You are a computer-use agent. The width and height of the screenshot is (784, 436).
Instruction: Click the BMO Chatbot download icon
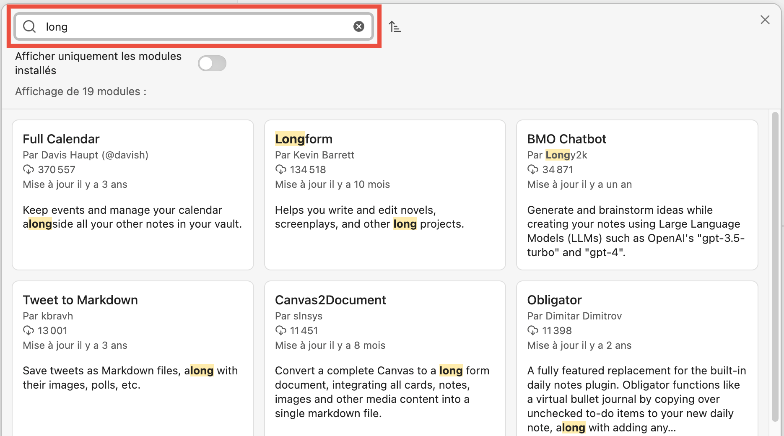point(533,169)
